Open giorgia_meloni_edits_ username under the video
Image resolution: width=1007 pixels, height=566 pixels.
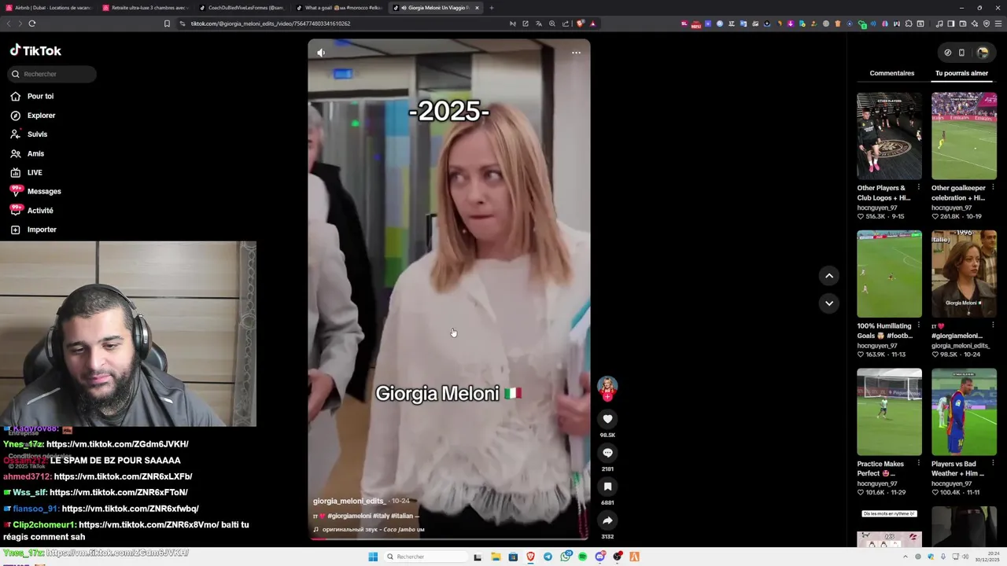[x=349, y=501]
